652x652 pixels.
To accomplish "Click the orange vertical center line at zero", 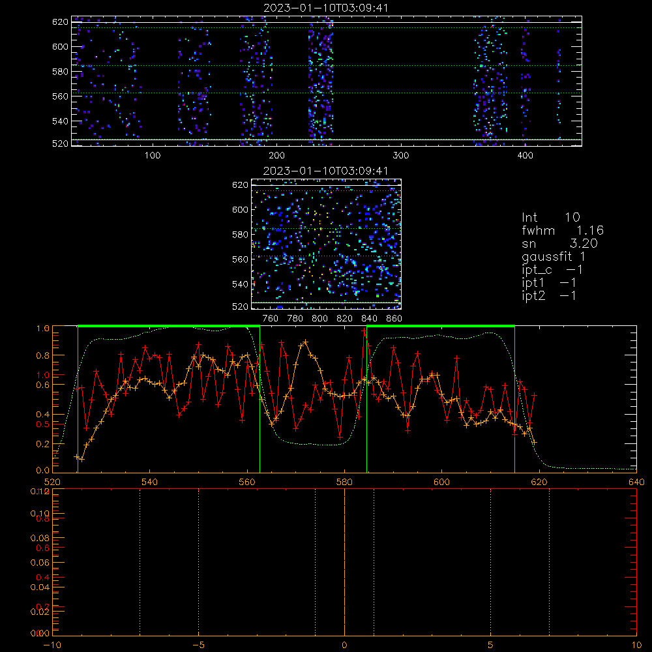I will [x=344, y=562].
